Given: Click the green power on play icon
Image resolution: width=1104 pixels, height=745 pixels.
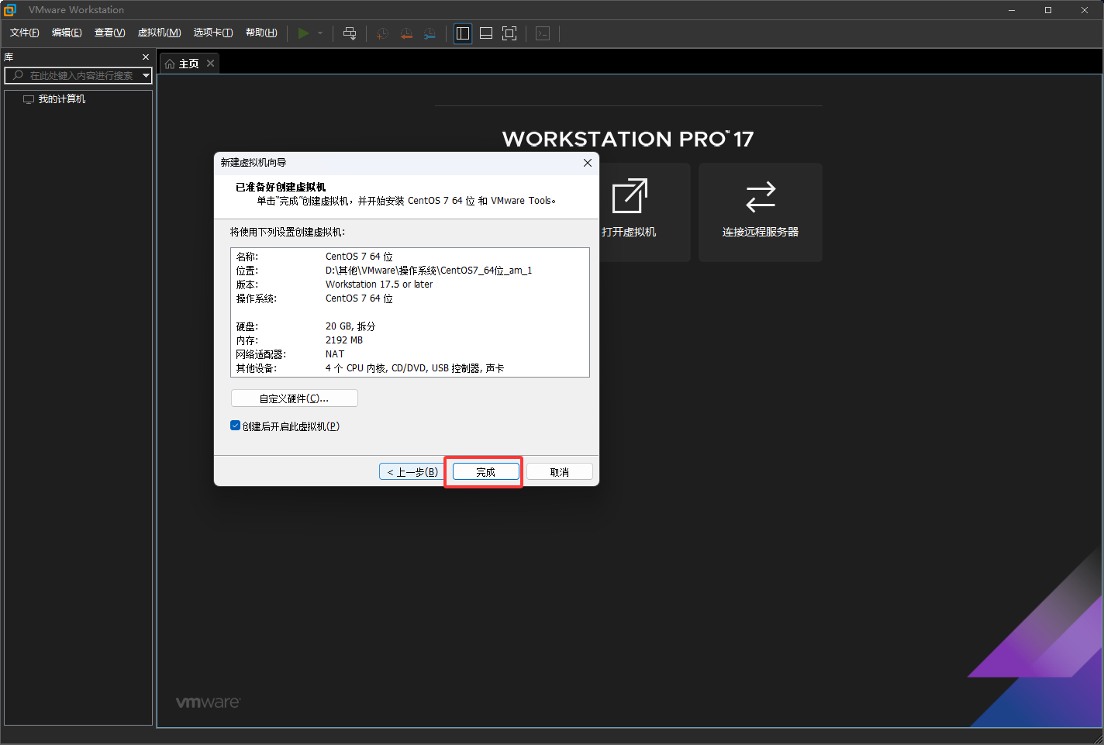Looking at the screenshot, I should [x=303, y=33].
